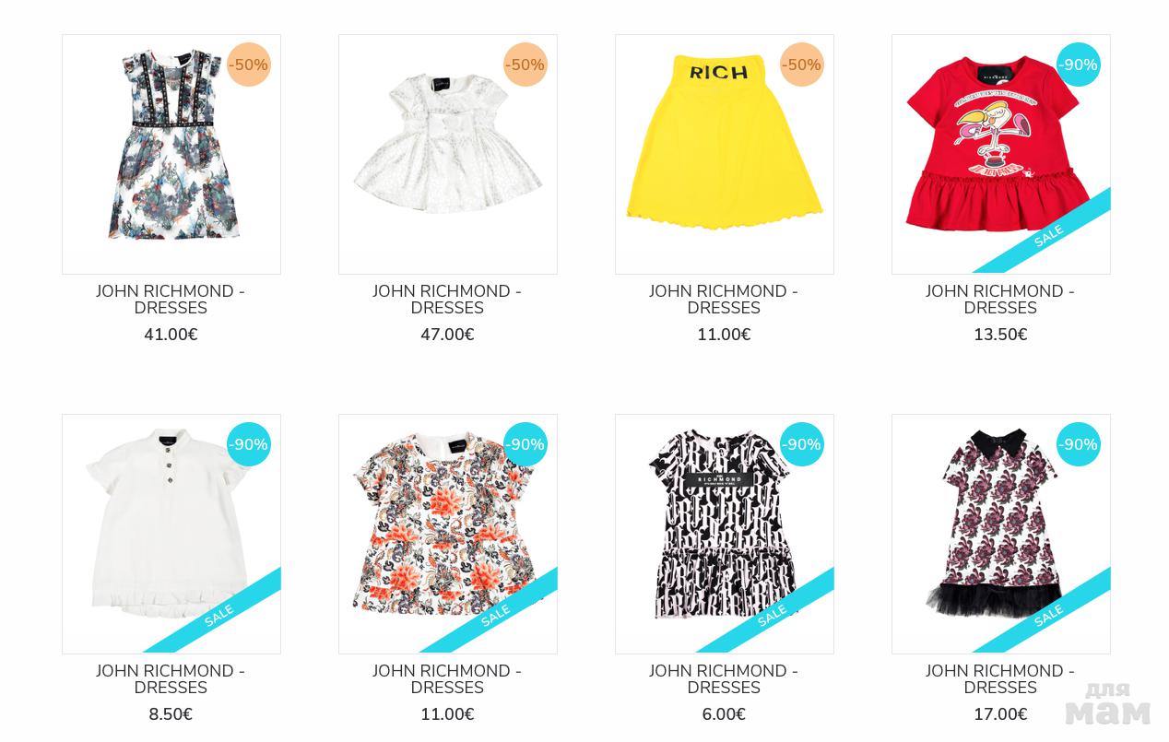Click the -50% badge on the white satin dress
Image resolution: width=1169 pixels, height=742 pixels.
point(525,65)
